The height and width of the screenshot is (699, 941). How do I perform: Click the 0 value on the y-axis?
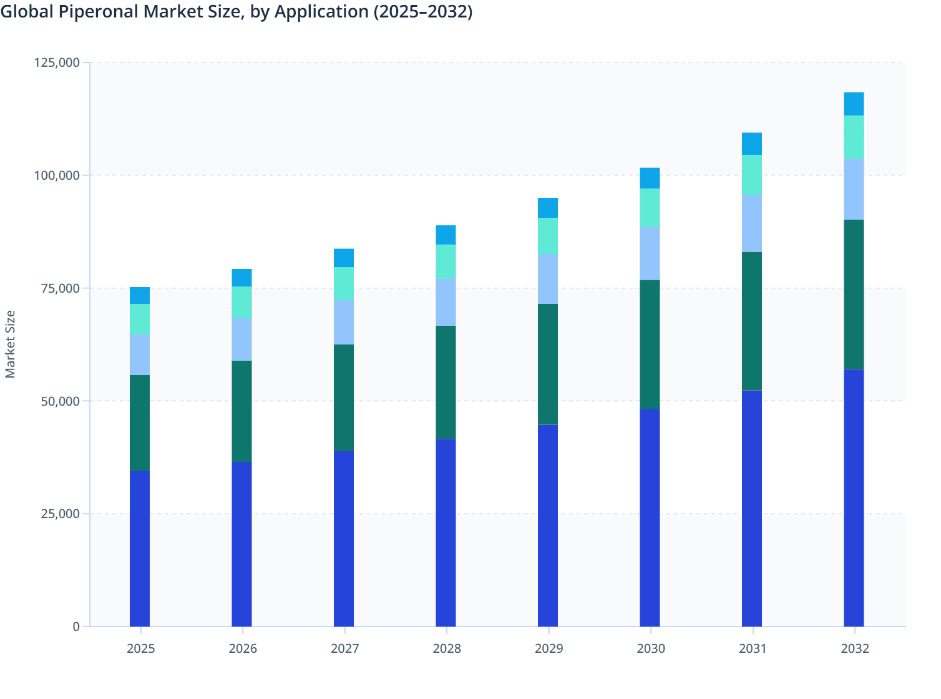click(x=77, y=626)
